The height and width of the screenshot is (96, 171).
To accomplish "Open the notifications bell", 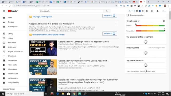I will pos(157,11).
